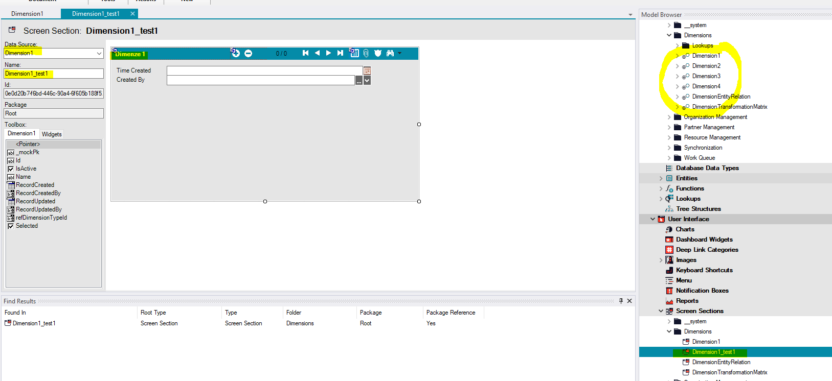Go to last record in Dimenze 1
Viewport: 832px width, 381px height.
coord(340,53)
